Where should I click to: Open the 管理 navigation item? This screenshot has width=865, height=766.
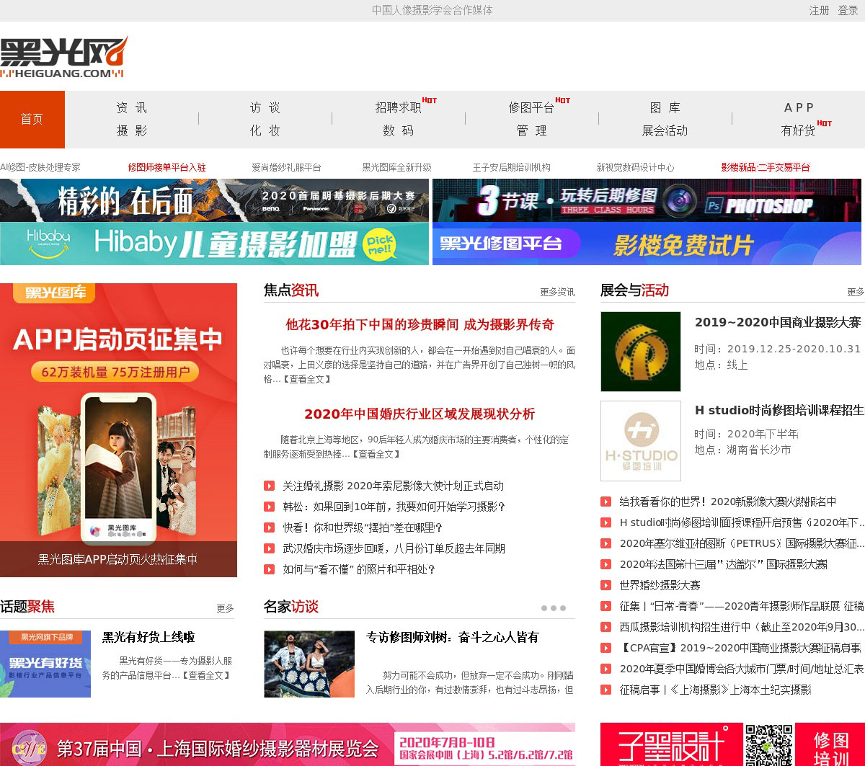point(532,130)
